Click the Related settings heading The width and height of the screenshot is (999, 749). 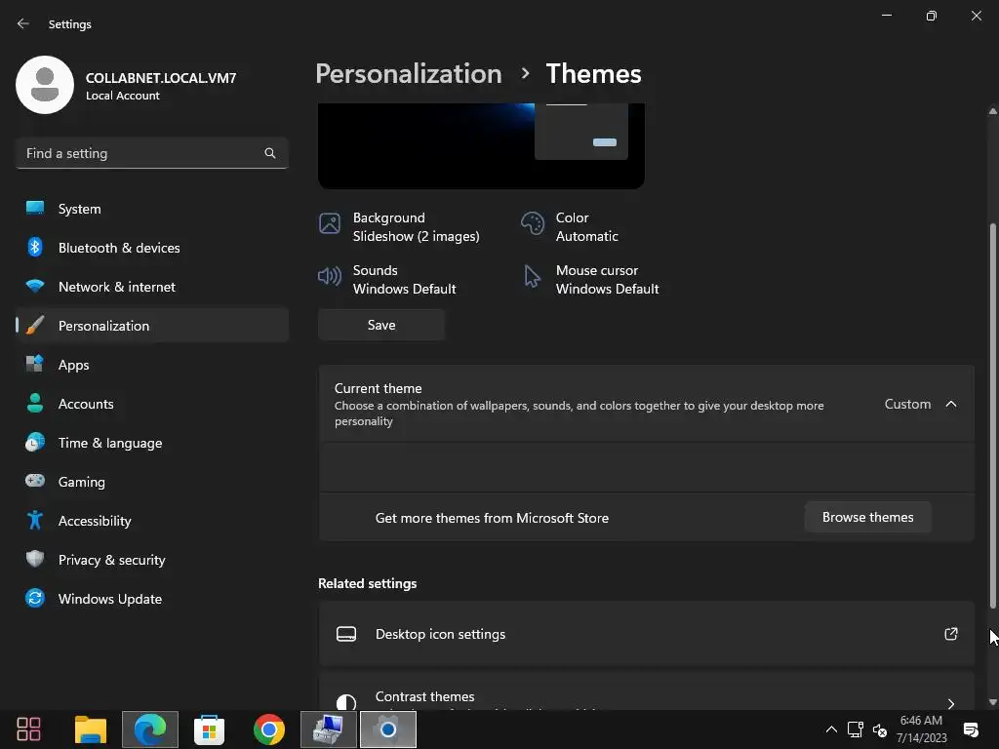pyautogui.click(x=368, y=583)
